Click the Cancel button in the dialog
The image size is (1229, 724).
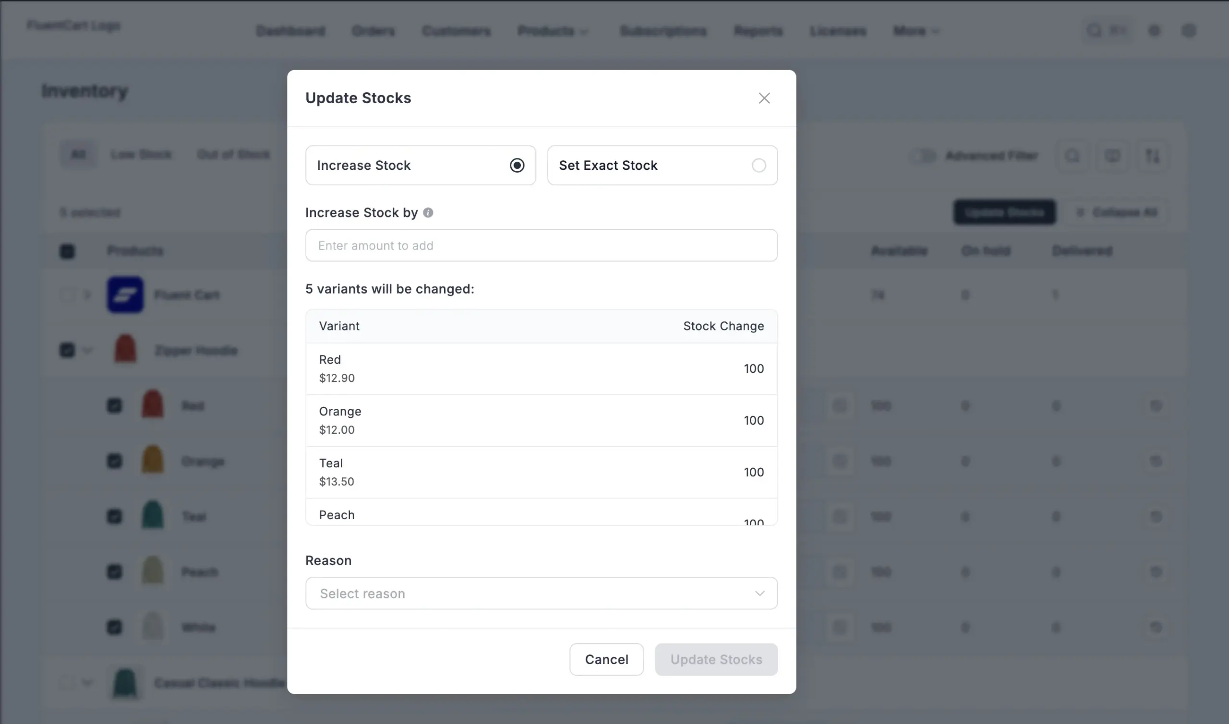(606, 659)
